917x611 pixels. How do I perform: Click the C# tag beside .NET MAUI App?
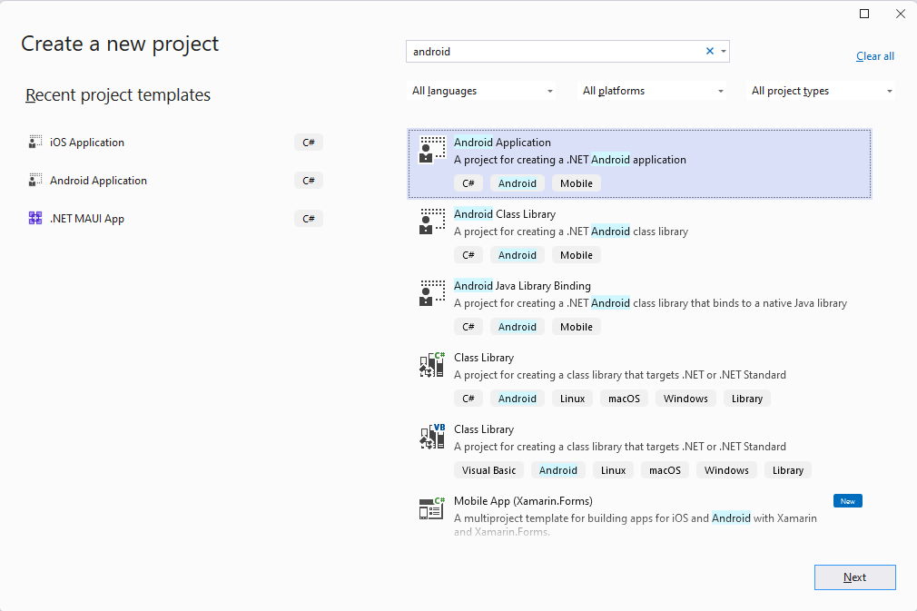tap(309, 219)
